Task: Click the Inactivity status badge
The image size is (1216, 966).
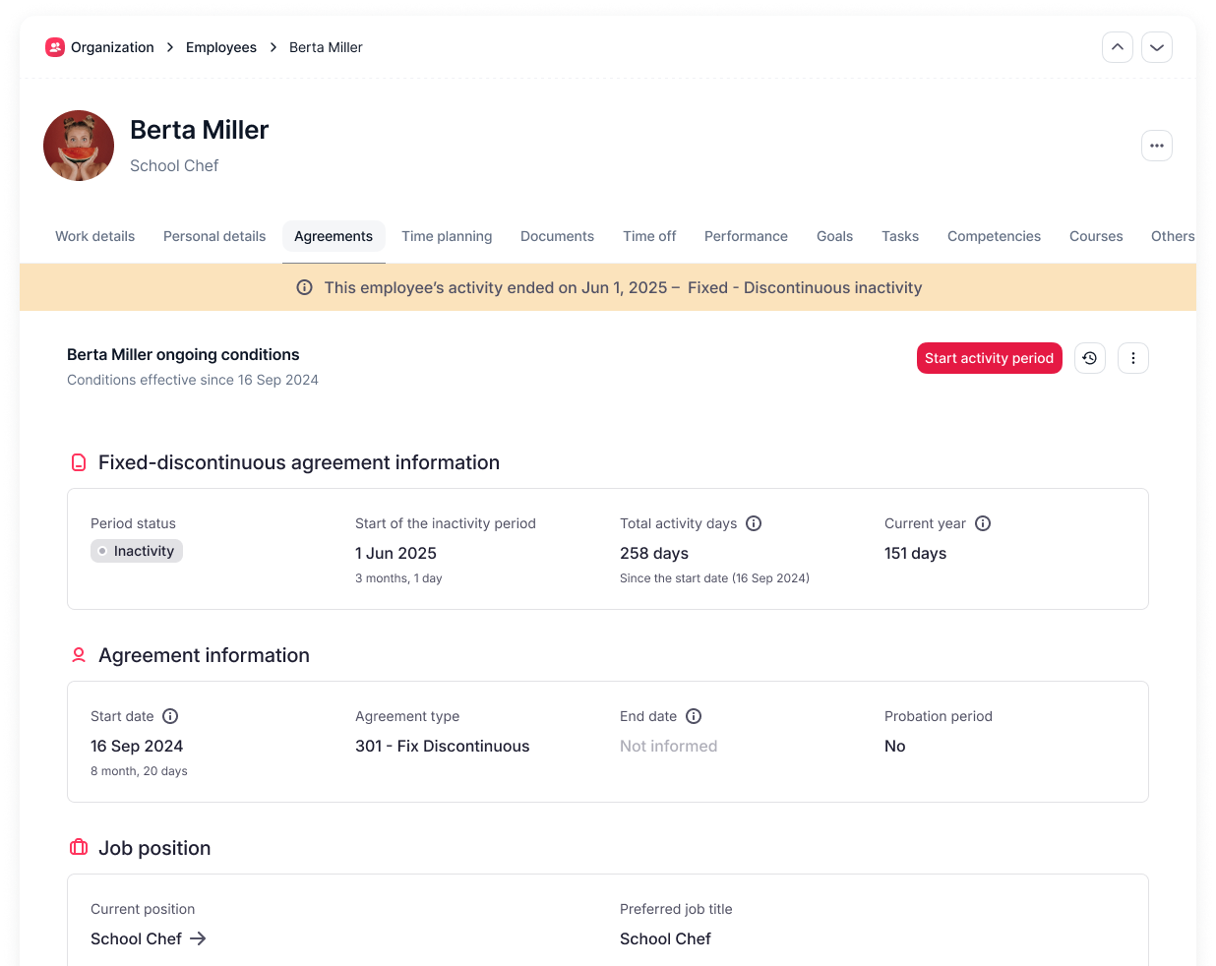Action: 137,551
